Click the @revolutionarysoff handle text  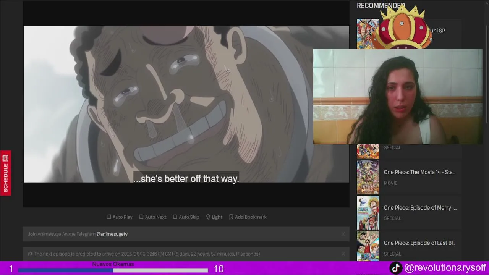point(445,268)
